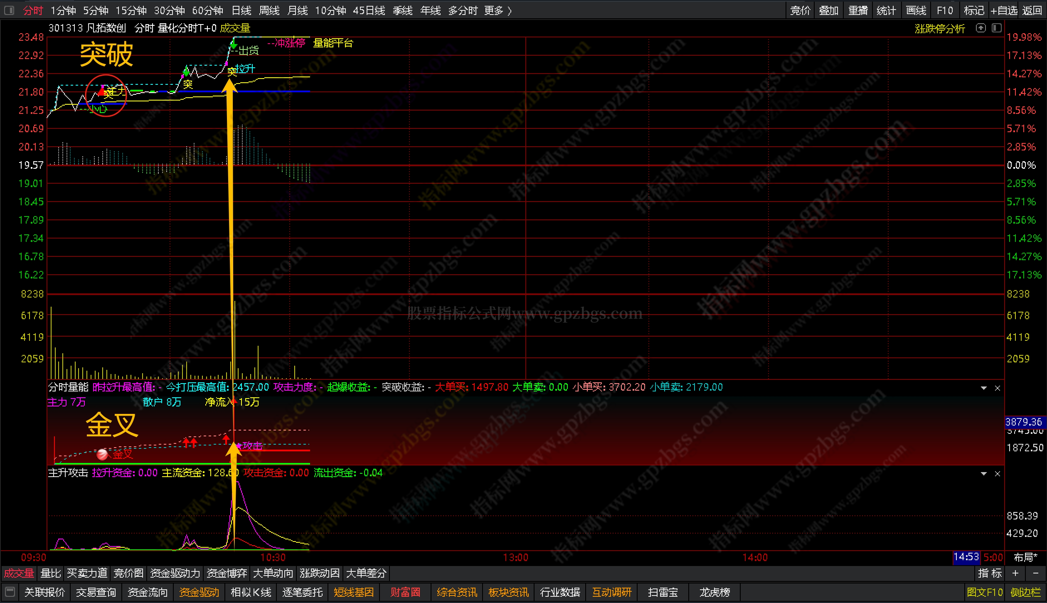Open the 主升攻击 panel dropdown arrow
This screenshot has height=603, width=1047.
click(984, 474)
